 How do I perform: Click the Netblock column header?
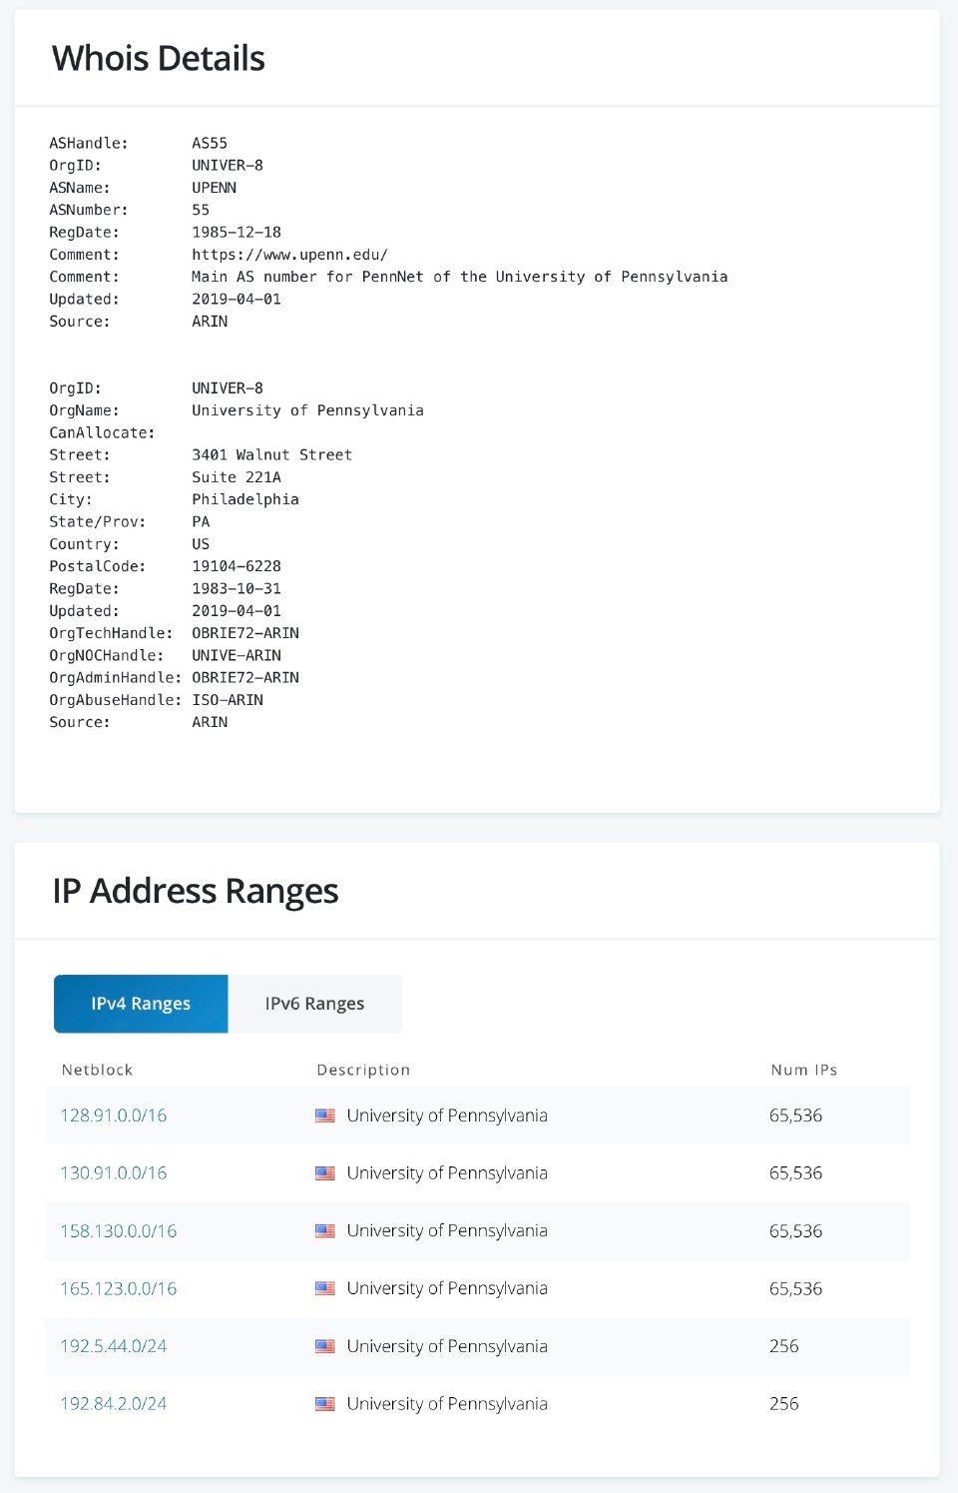tap(97, 1070)
